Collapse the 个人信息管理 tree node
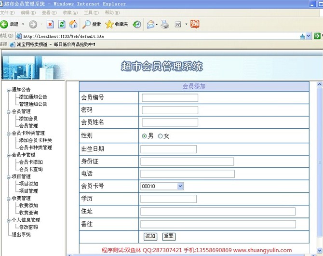 click(x=9, y=221)
